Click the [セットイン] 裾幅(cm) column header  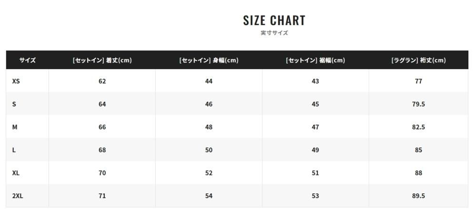[316, 60]
